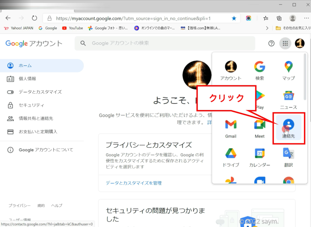Click the help question mark icon
The height and width of the screenshot is (227, 311).
point(271,43)
